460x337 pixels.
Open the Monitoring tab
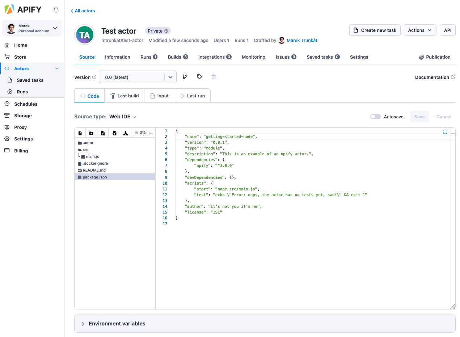pyautogui.click(x=253, y=57)
